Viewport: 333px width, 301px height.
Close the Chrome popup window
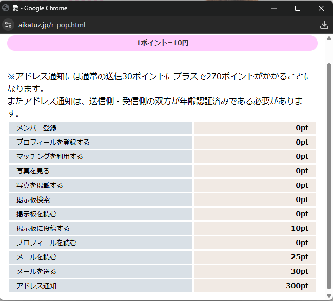click(x=321, y=8)
